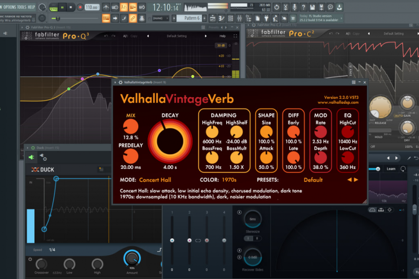Open the tempo tapper icon

[x=275, y=19]
